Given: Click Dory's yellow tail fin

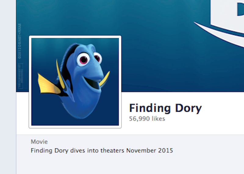Looking at the screenshot, I should coord(48,85).
